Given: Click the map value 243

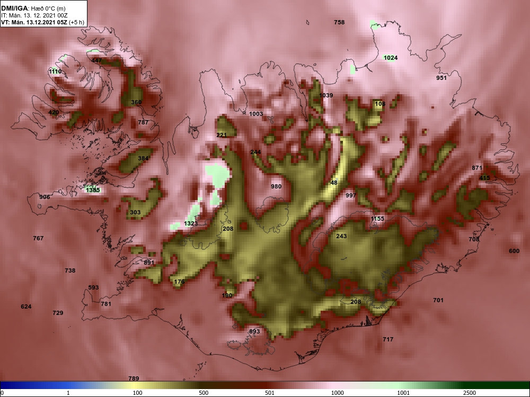Looking at the screenshot, I should (x=341, y=236).
